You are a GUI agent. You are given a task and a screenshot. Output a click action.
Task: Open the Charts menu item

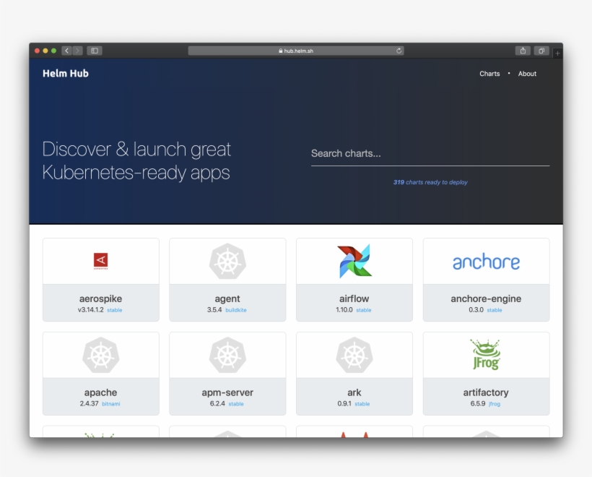(489, 73)
